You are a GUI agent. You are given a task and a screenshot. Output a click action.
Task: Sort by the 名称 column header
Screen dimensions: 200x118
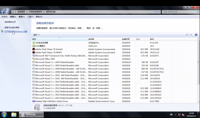coord(59,39)
